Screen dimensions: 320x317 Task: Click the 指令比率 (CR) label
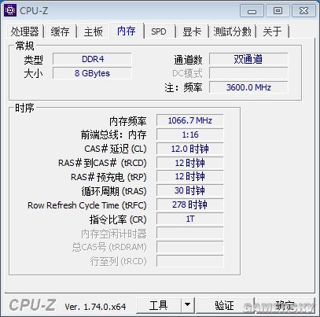pyautogui.click(x=118, y=219)
